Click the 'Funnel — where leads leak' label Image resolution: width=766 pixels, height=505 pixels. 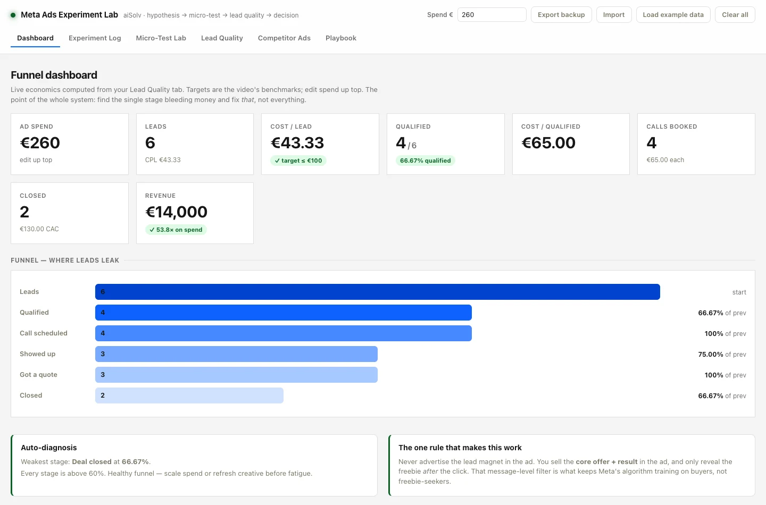tap(65, 260)
